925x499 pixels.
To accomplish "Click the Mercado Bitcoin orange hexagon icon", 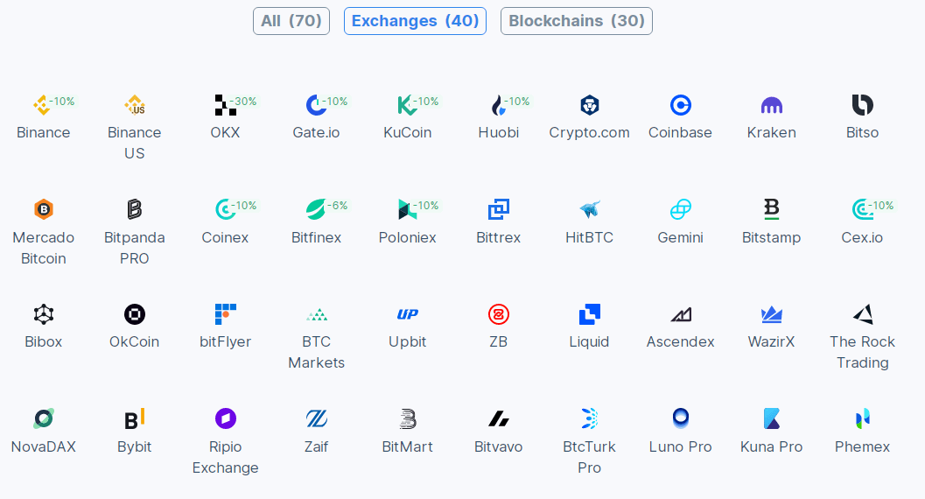I will click(x=44, y=209).
